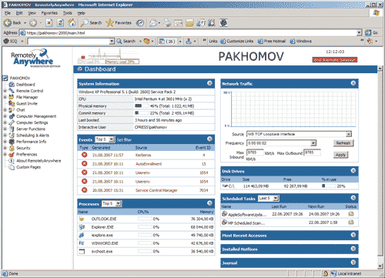
Task: Click the Refresh button in Network Traffic
Action: click(343, 143)
